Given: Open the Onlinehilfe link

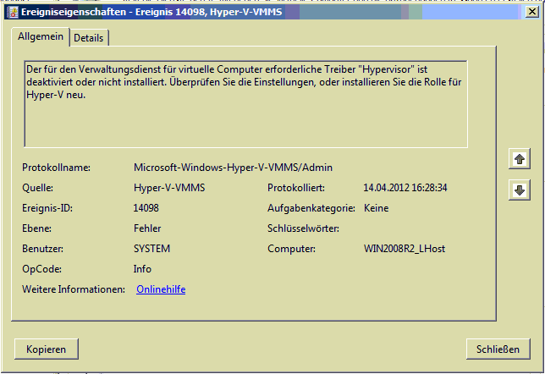Looking at the screenshot, I should click(x=161, y=289).
